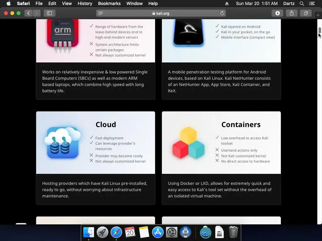322x241 pixels.
Task: Open Calendar icon in Dock
Action: click(130, 232)
